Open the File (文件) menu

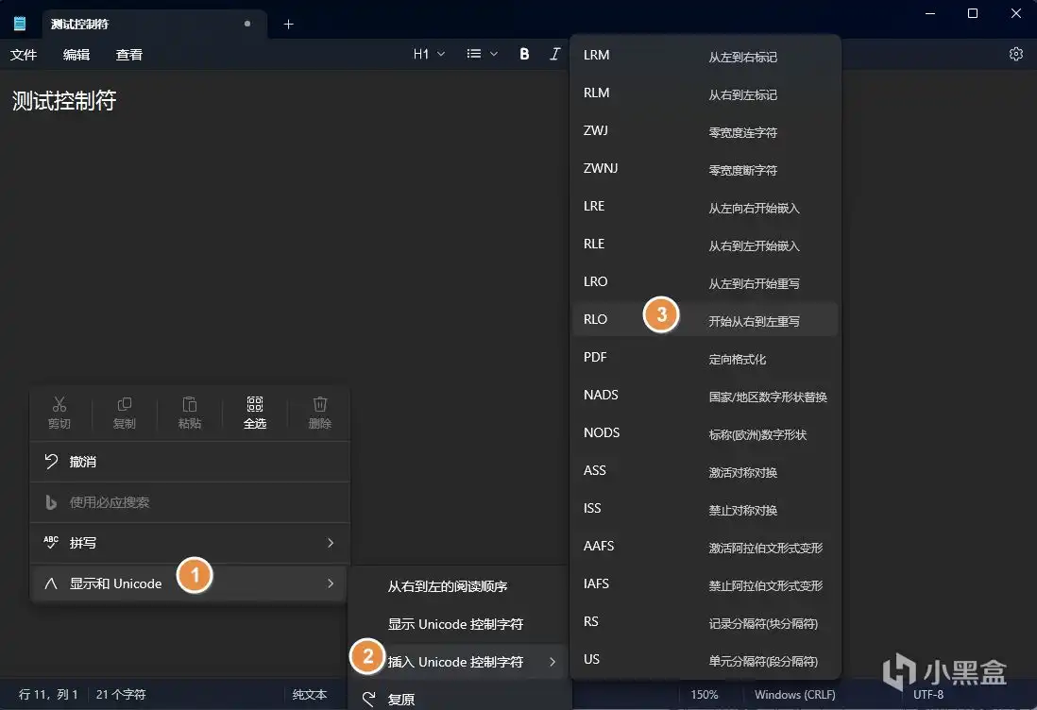pyautogui.click(x=24, y=55)
